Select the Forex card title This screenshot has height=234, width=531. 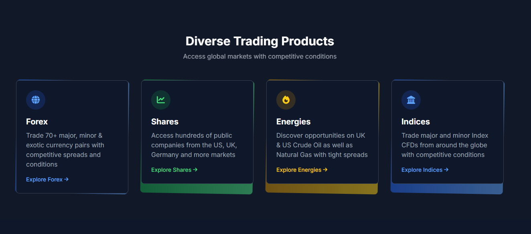37,122
